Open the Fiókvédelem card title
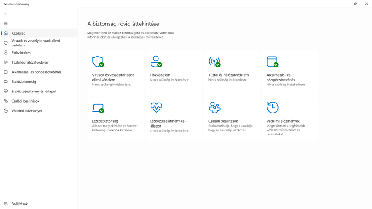 click(x=160, y=75)
